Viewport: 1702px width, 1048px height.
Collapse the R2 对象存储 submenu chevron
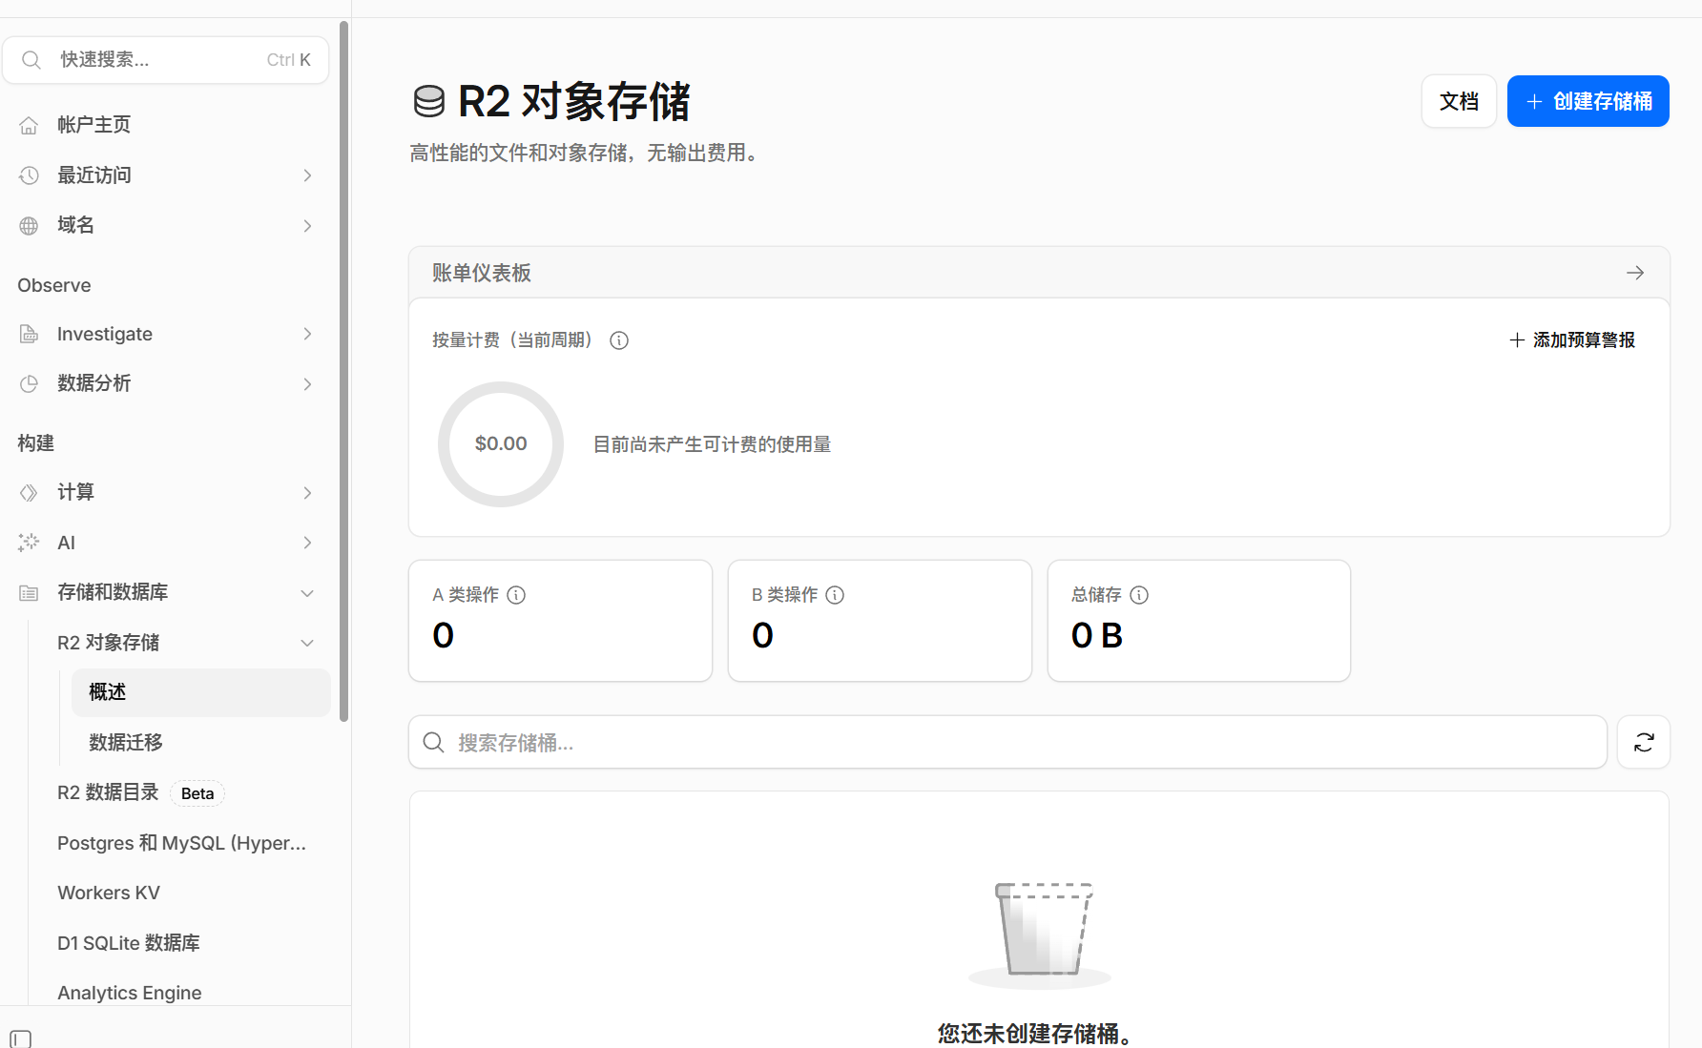(x=307, y=643)
